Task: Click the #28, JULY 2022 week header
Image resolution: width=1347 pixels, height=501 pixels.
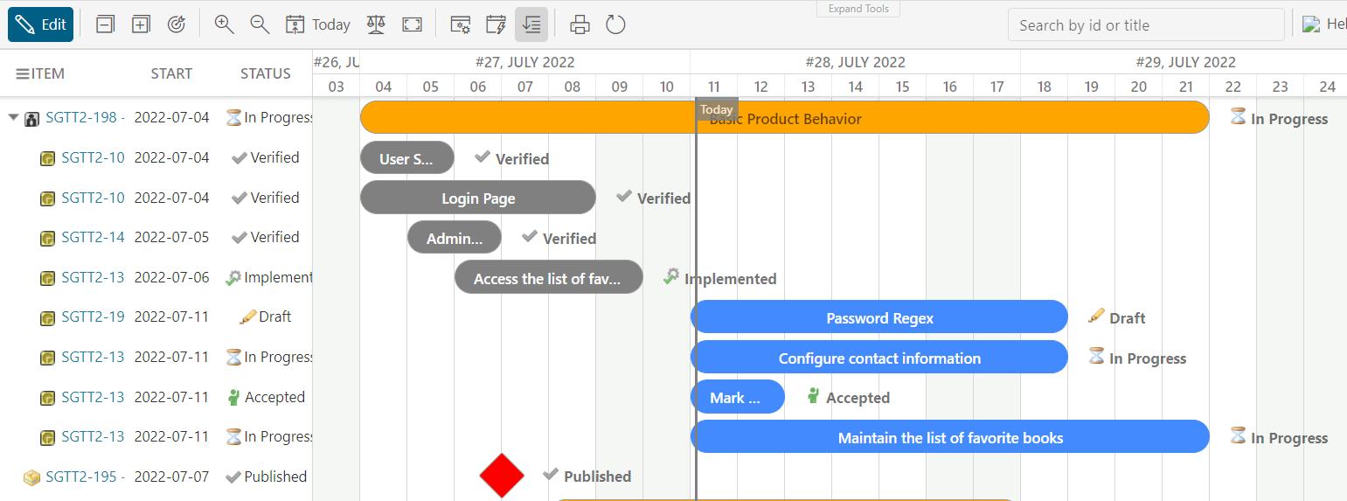Action: tap(855, 62)
